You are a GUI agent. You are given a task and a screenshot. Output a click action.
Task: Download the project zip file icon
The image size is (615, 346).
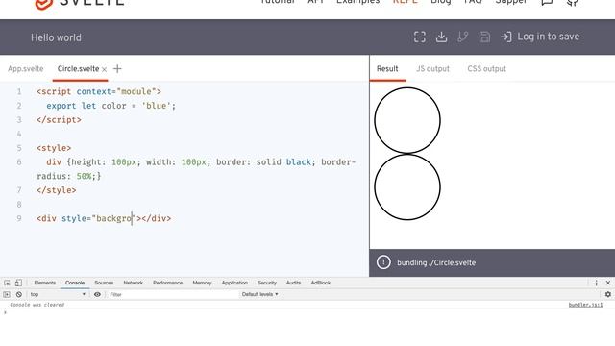tap(441, 37)
